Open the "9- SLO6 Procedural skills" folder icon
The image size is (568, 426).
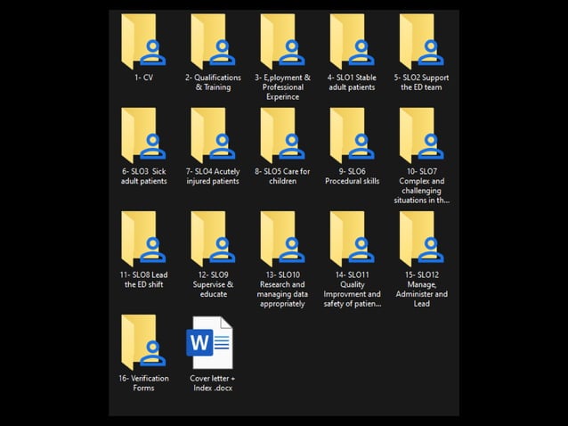coord(352,135)
